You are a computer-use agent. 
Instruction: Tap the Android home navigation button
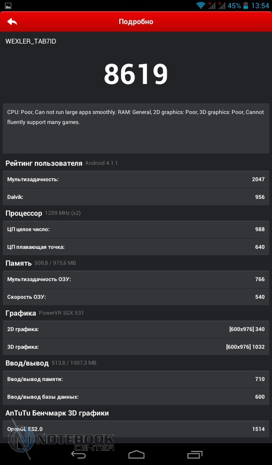tap(136, 454)
